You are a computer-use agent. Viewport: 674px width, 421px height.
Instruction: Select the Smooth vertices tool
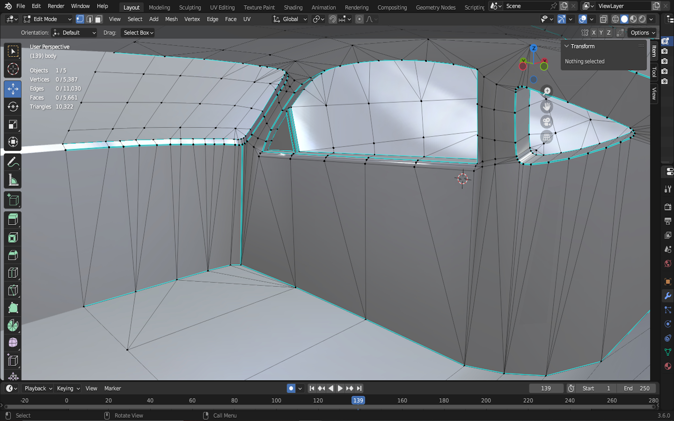point(13,343)
